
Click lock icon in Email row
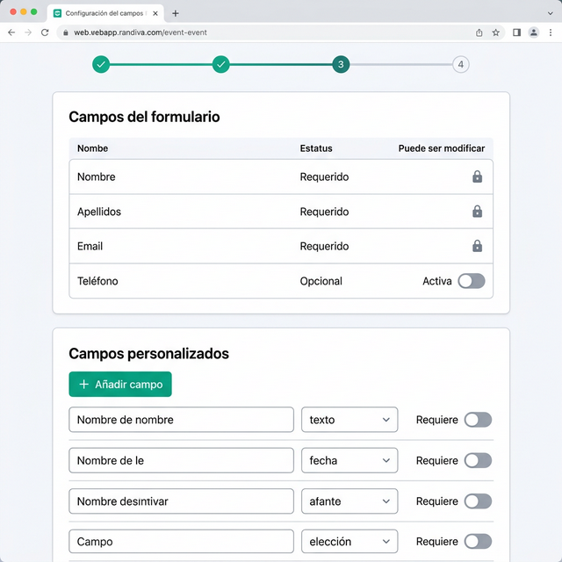point(477,246)
